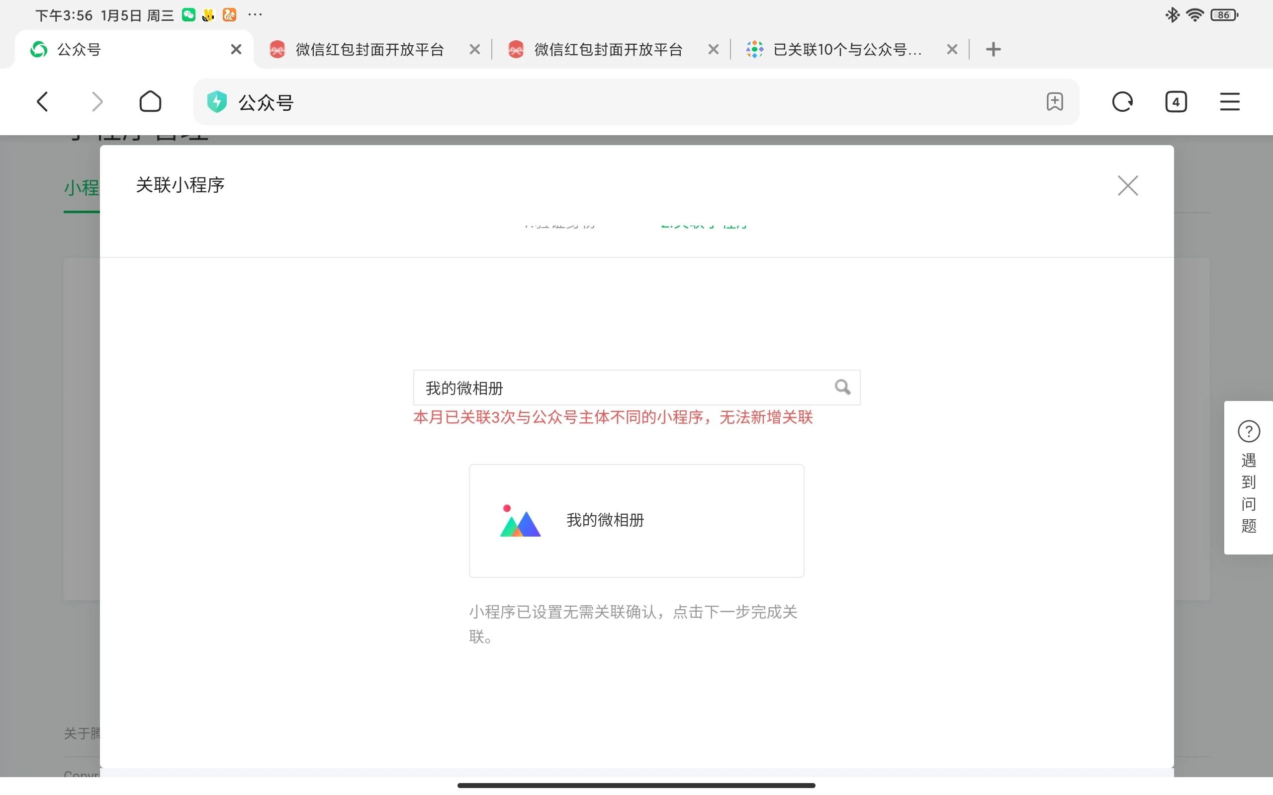This screenshot has width=1273, height=795.
Task: Click the 公众号 address bar text
Action: point(266,102)
